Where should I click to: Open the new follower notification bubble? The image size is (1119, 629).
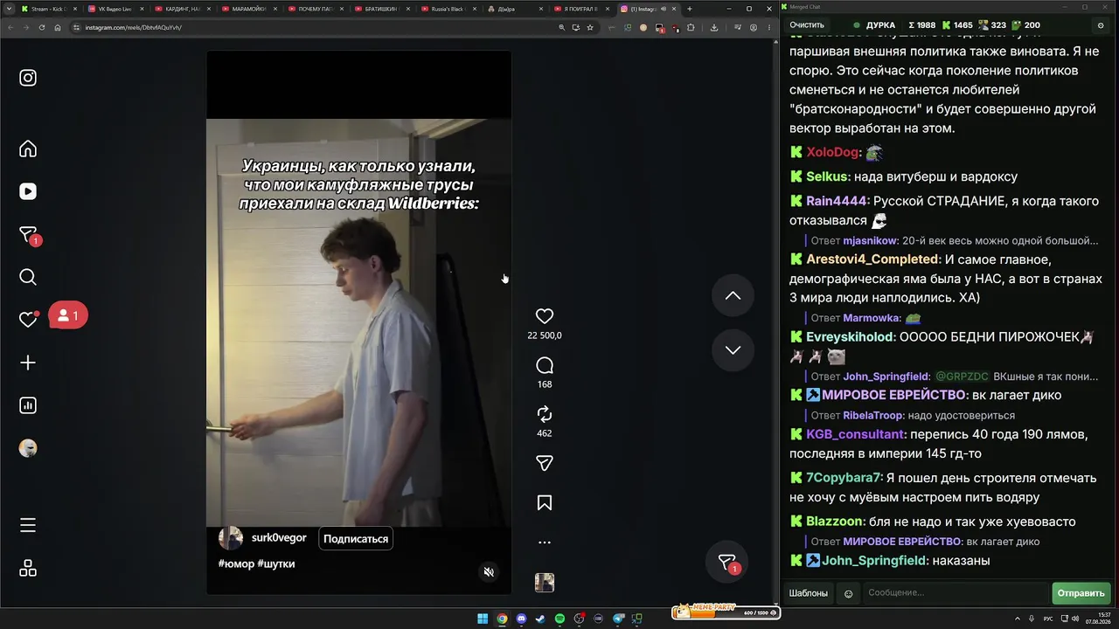point(68,315)
